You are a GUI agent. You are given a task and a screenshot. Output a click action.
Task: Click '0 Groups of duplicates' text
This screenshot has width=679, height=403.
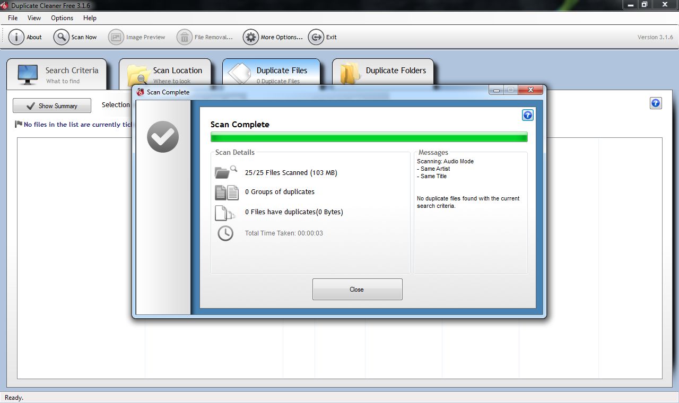click(280, 191)
